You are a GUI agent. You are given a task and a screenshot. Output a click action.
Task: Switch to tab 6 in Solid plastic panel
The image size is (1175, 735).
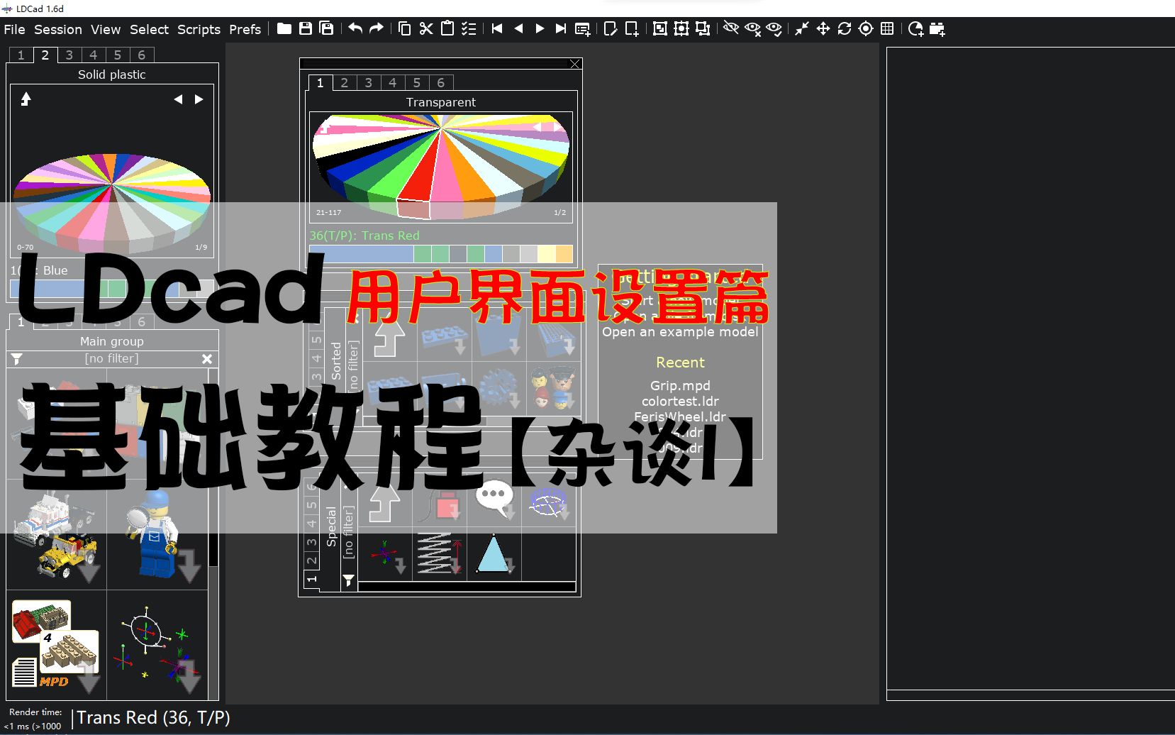click(142, 55)
